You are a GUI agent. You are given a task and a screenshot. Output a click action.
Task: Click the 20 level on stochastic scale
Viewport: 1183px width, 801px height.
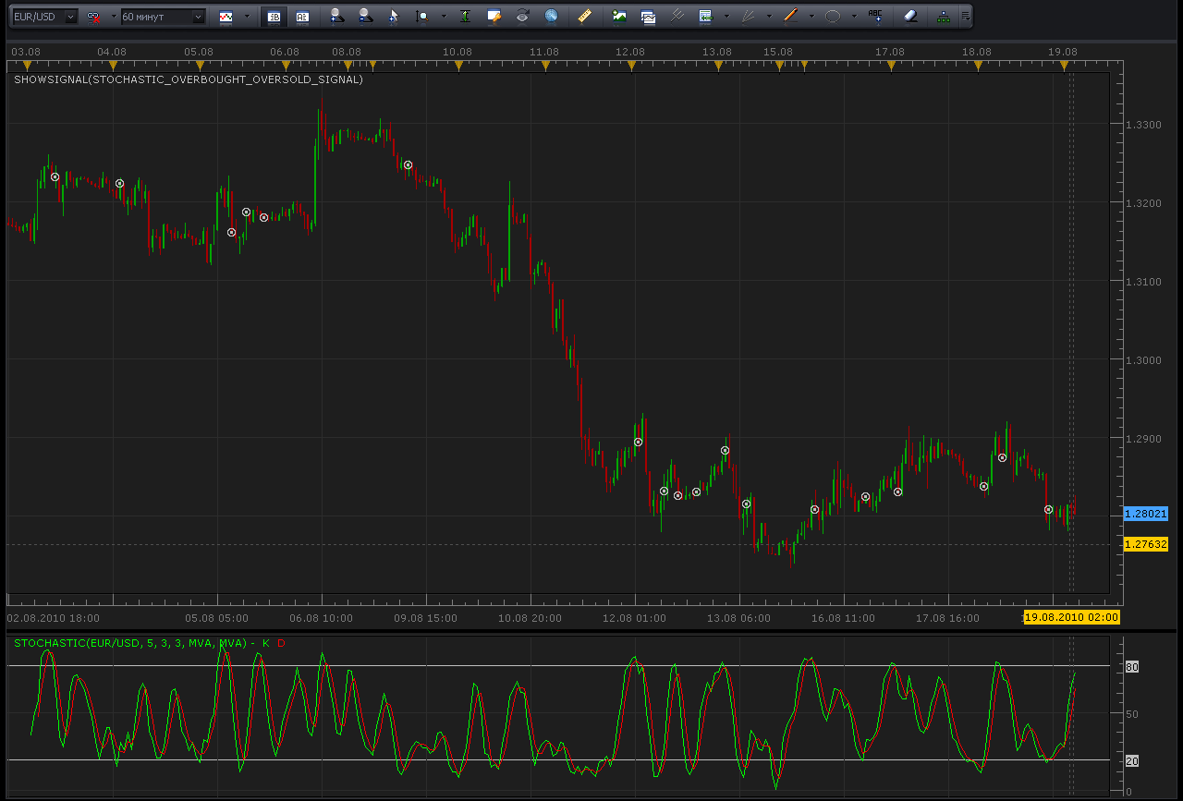tap(1131, 761)
